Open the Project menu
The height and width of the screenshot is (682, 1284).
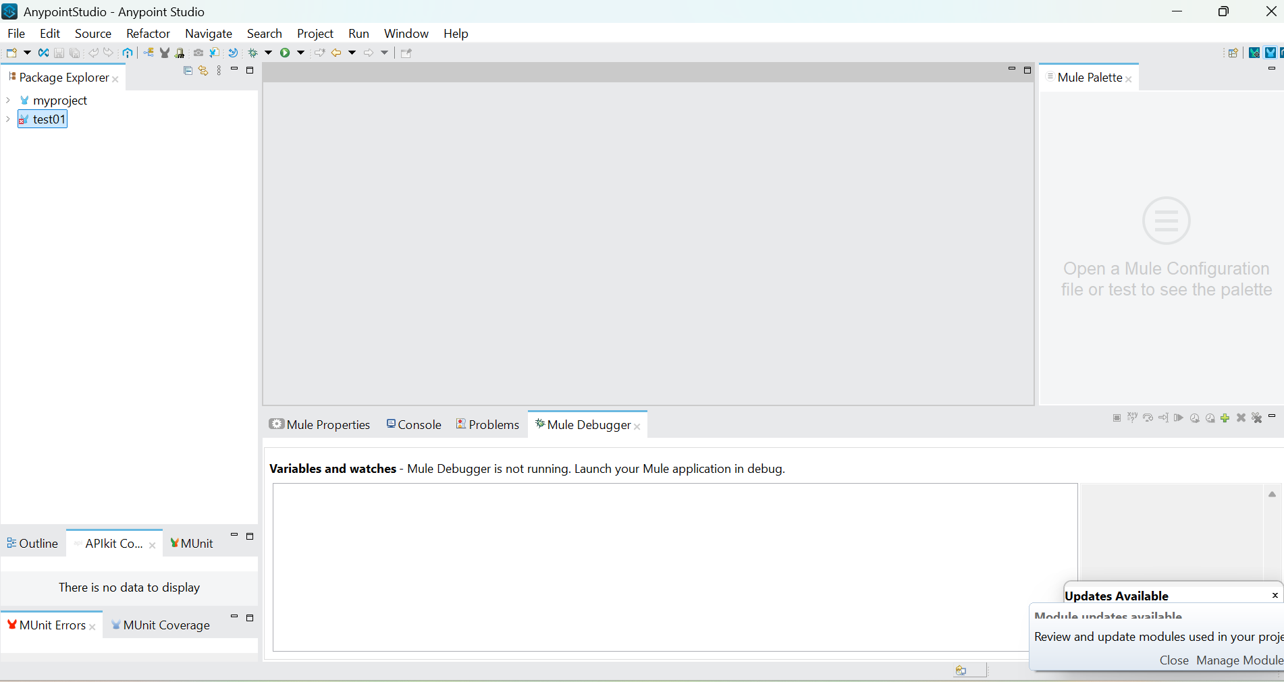[315, 34]
